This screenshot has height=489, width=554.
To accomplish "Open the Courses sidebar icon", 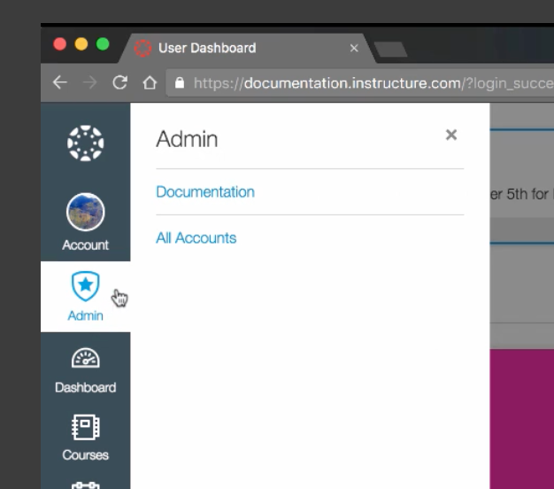I will (86, 437).
